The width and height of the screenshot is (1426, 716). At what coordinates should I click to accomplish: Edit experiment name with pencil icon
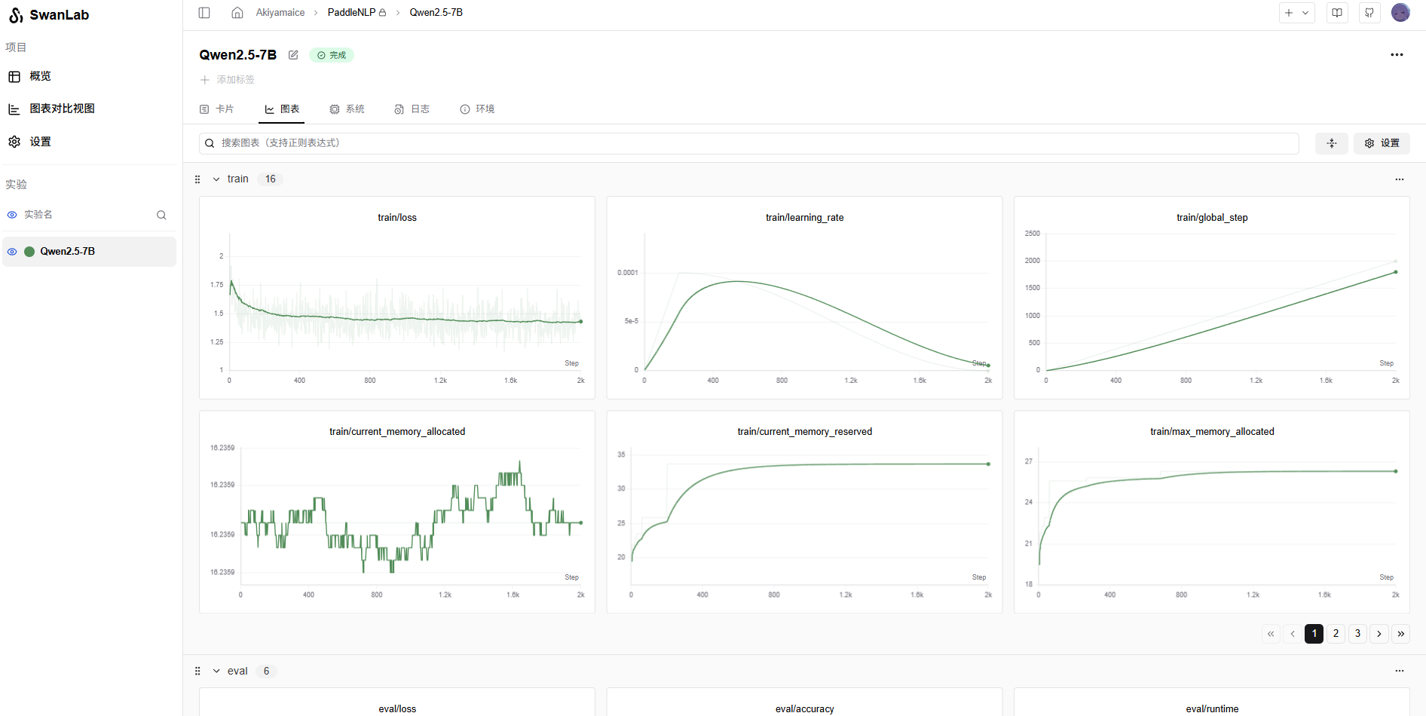(x=293, y=55)
